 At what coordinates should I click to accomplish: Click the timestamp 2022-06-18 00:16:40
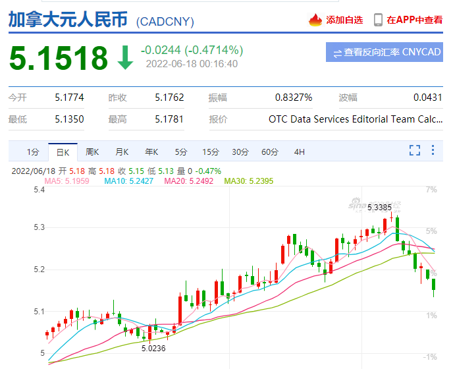(x=192, y=64)
